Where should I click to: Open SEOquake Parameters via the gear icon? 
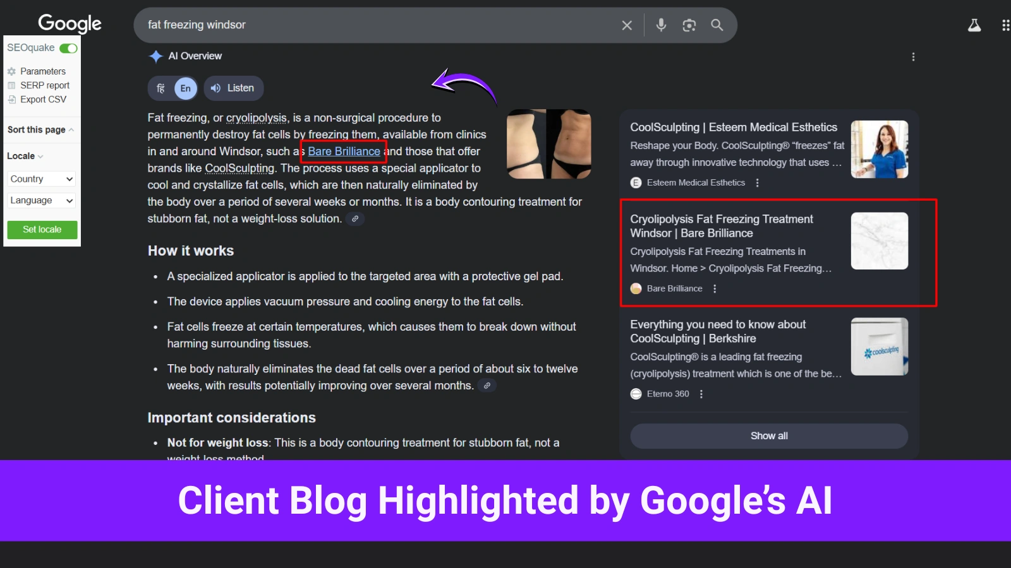tap(12, 71)
